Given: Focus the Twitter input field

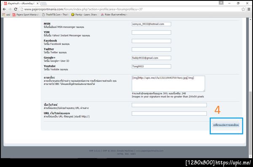Looking at the screenshot, I should tap(151, 49).
